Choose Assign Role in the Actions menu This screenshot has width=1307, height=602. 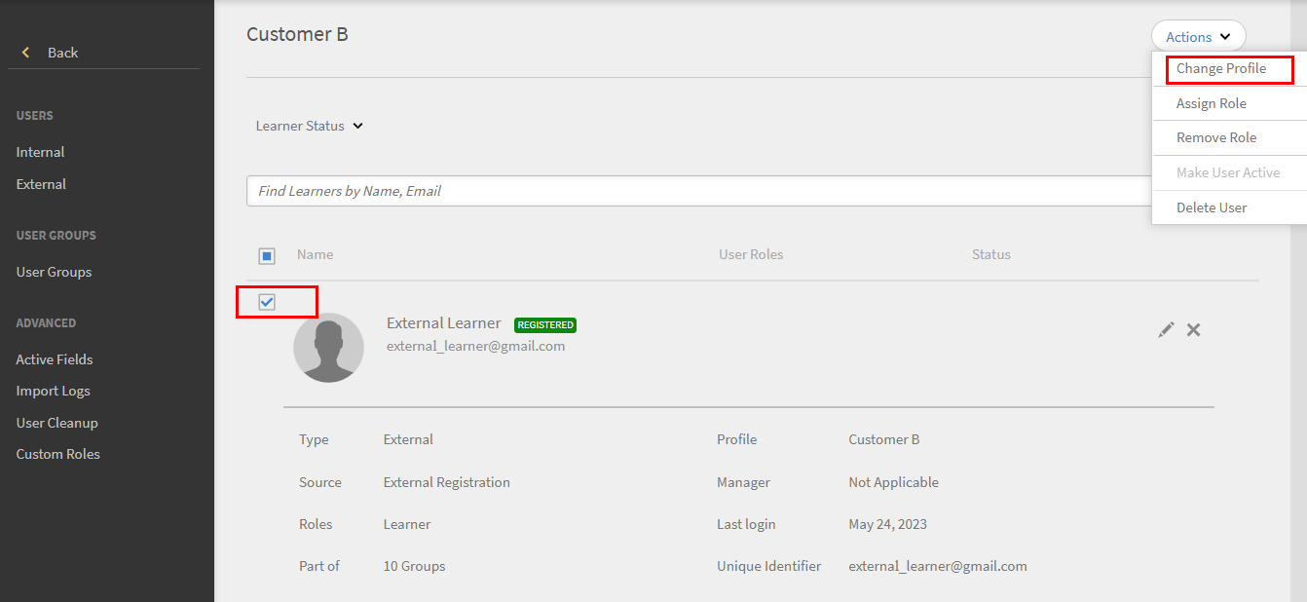tap(1211, 103)
